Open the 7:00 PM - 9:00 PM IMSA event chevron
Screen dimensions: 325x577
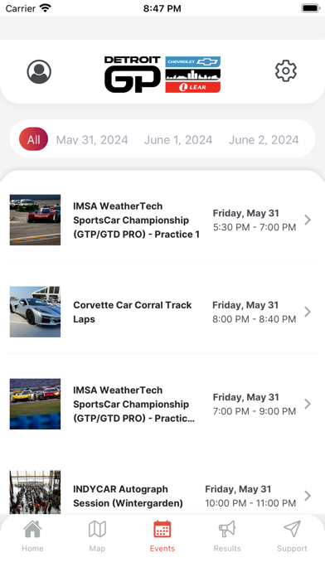pos(308,404)
